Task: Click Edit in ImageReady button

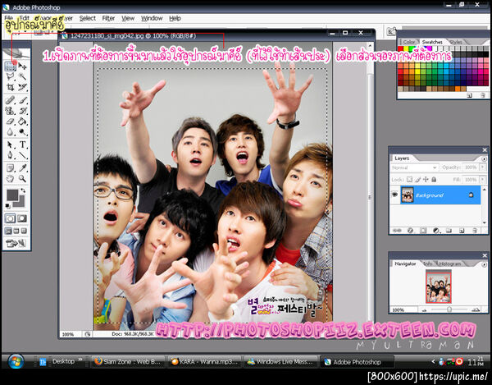Action: pyautogui.click(x=16, y=243)
